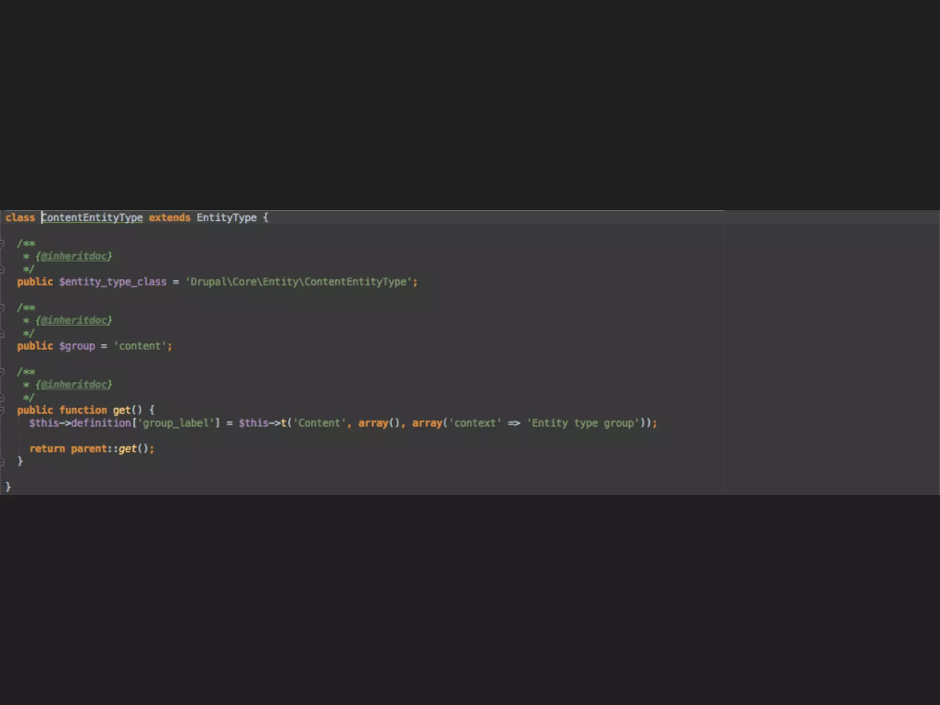Collapse docblock above get() function

pyautogui.click(x=2, y=372)
